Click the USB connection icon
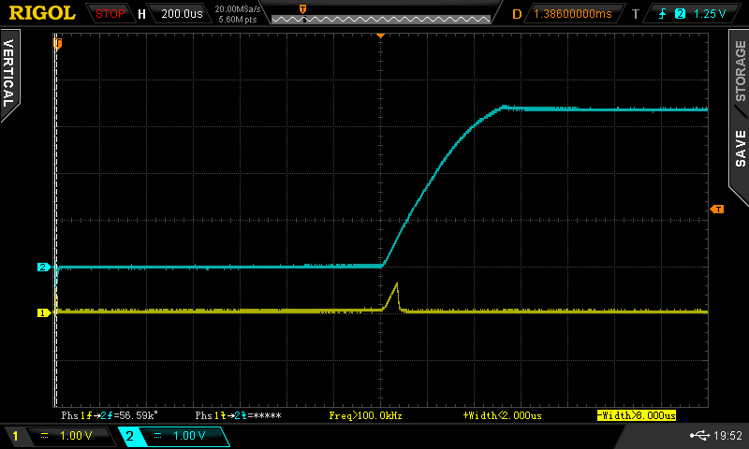This screenshot has width=749, height=449. tap(703, 435)
